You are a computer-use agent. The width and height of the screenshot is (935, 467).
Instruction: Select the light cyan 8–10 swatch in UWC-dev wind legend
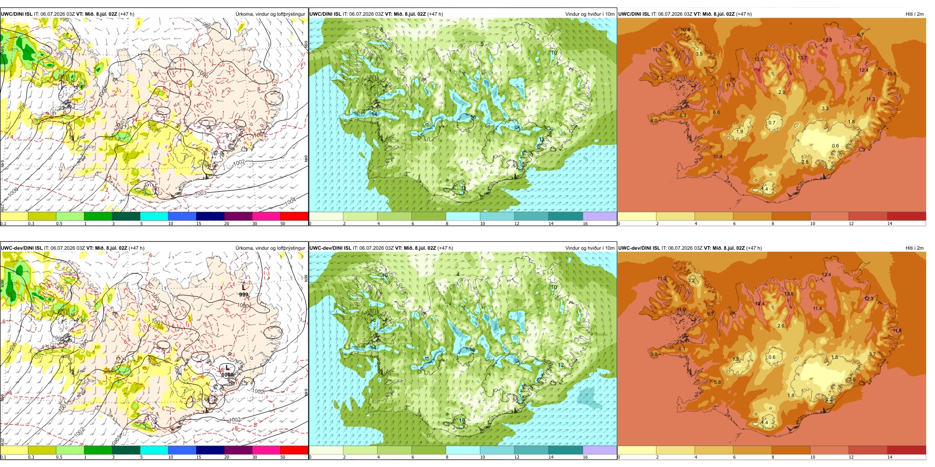pos(463,450)
